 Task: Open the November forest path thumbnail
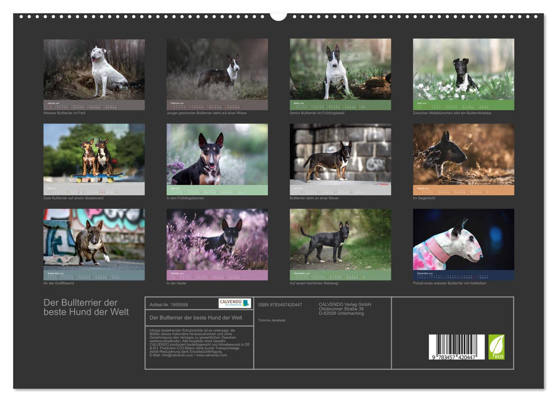340,241
